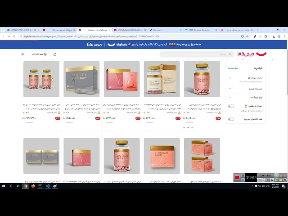This screenshot has width=288, height=216.
Task: Focus the Digikala search field
Action: point(197,54)
